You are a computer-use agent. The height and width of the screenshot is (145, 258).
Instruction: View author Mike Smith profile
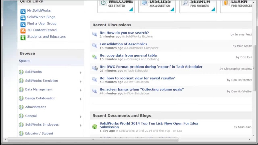[244, 46]
